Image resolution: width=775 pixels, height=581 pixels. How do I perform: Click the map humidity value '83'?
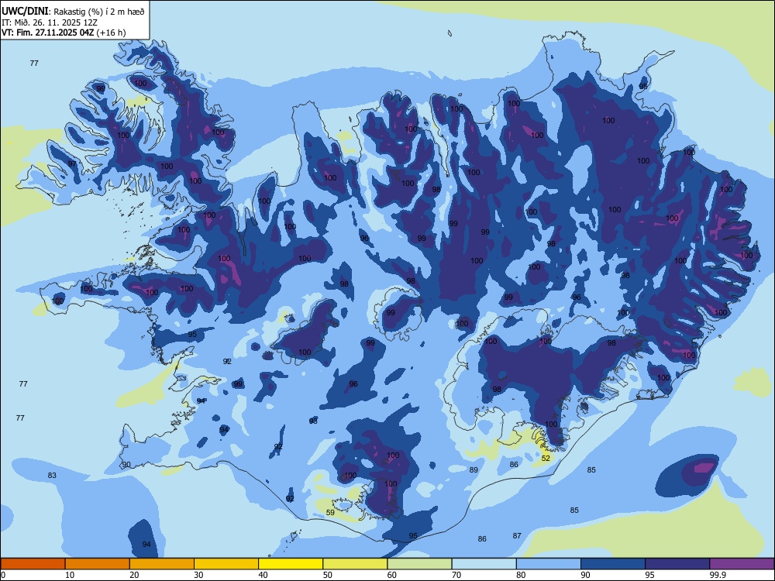click(52, 476)
